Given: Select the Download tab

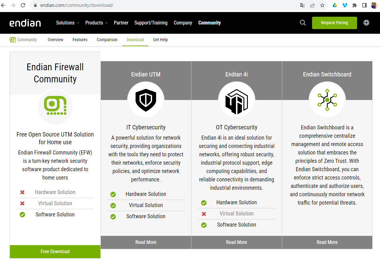Looking at the screenshot, I should click(x=135, y=40).
